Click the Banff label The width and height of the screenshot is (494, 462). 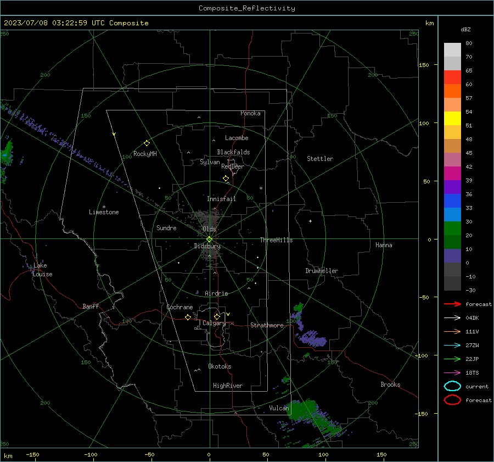coord(91,307)
